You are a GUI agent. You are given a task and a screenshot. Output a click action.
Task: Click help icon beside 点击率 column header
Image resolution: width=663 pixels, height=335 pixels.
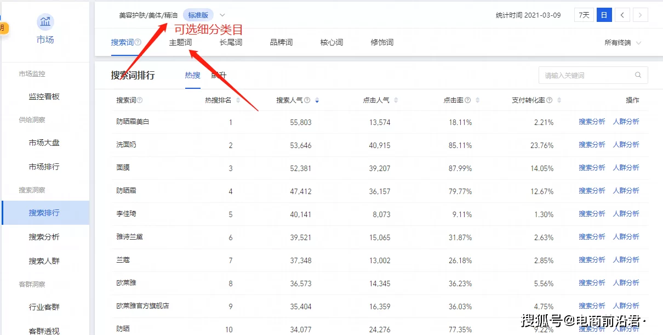pos(468,100)
